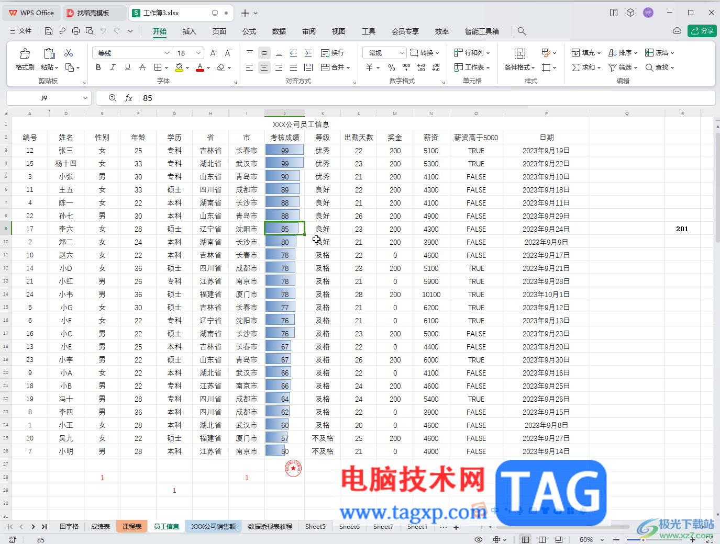Click the Share (分享) button
Screen dimensions: 720x544
point(702,31)
